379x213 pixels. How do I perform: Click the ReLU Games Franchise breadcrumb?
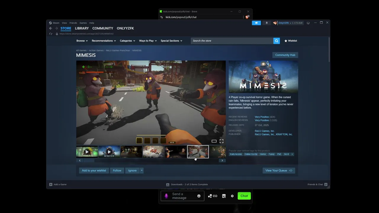(118, 51)
